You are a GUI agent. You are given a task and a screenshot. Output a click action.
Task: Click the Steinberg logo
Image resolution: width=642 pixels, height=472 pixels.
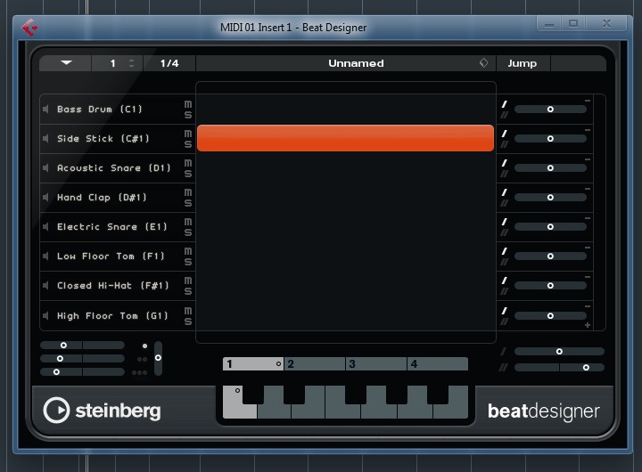pos(102,411)
